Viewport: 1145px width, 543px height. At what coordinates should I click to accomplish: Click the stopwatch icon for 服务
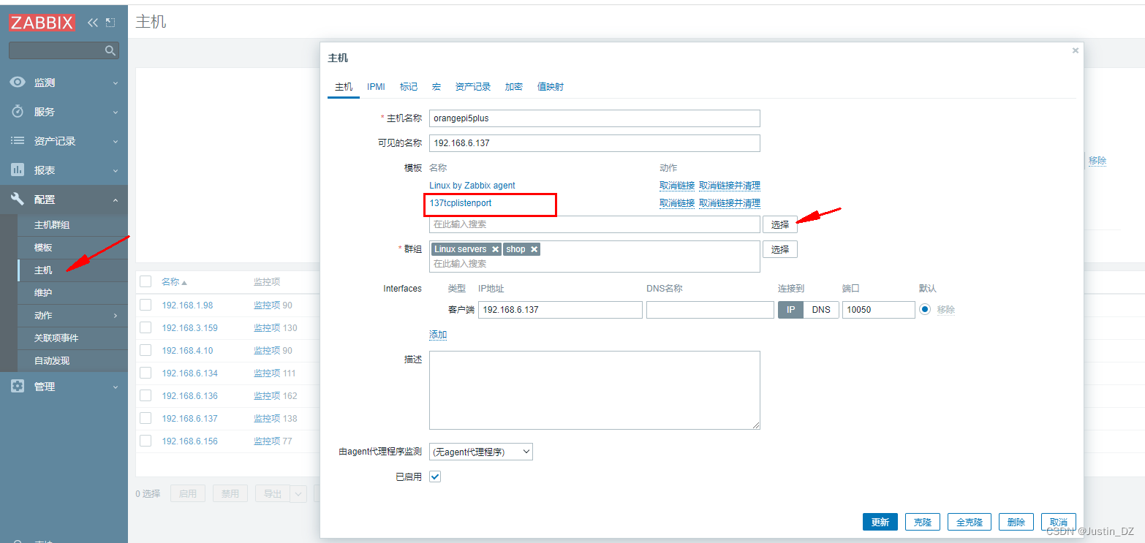pyautogui.click(x=18, y=112)
